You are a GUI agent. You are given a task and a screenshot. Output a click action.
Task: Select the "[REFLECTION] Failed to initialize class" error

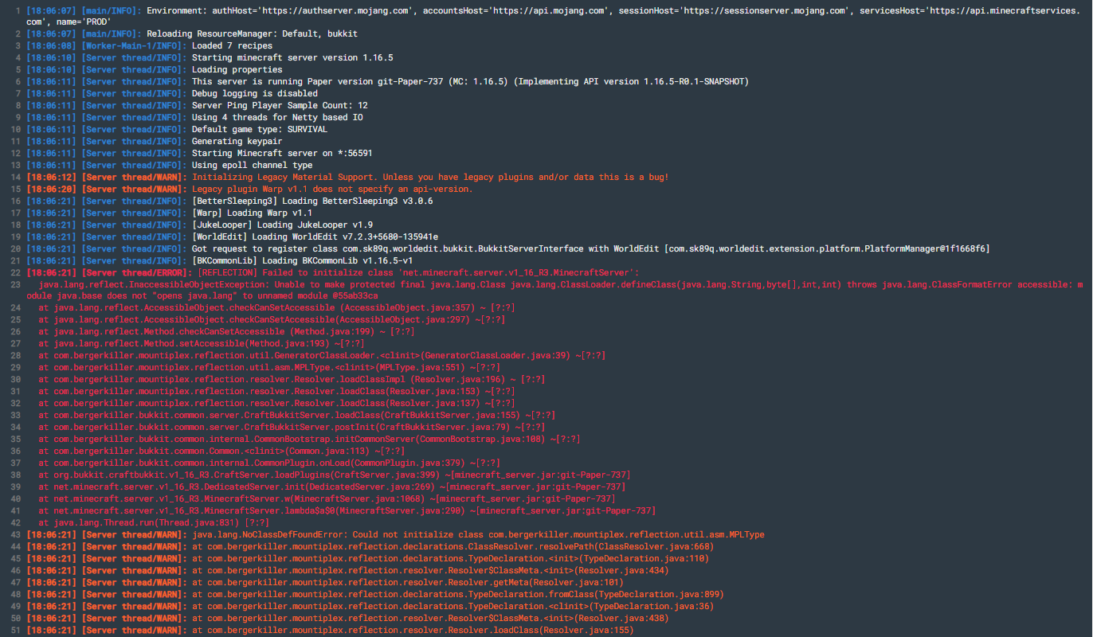418,273
